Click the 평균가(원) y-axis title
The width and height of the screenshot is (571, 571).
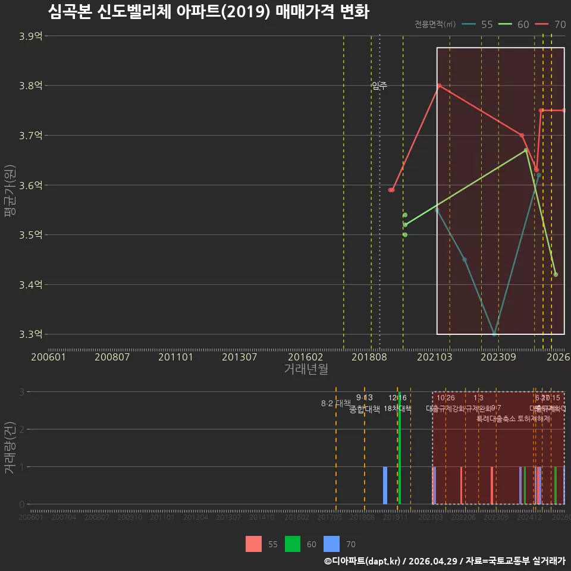click(10, 191)
